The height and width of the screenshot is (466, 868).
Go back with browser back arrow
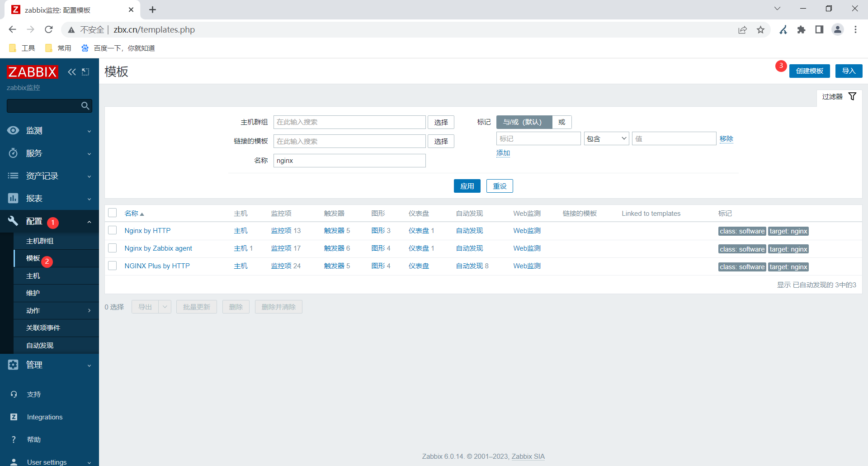point(12,29)
